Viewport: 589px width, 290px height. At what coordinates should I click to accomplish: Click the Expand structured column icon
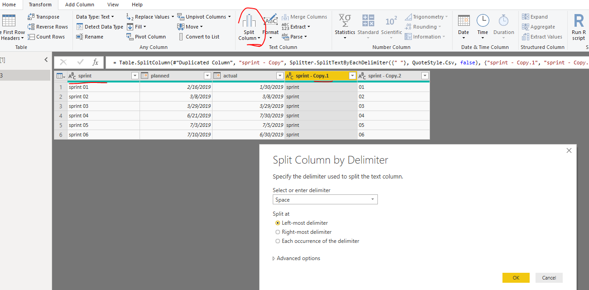(x=525, y=17)
